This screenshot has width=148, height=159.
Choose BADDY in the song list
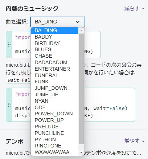[54, 37]
